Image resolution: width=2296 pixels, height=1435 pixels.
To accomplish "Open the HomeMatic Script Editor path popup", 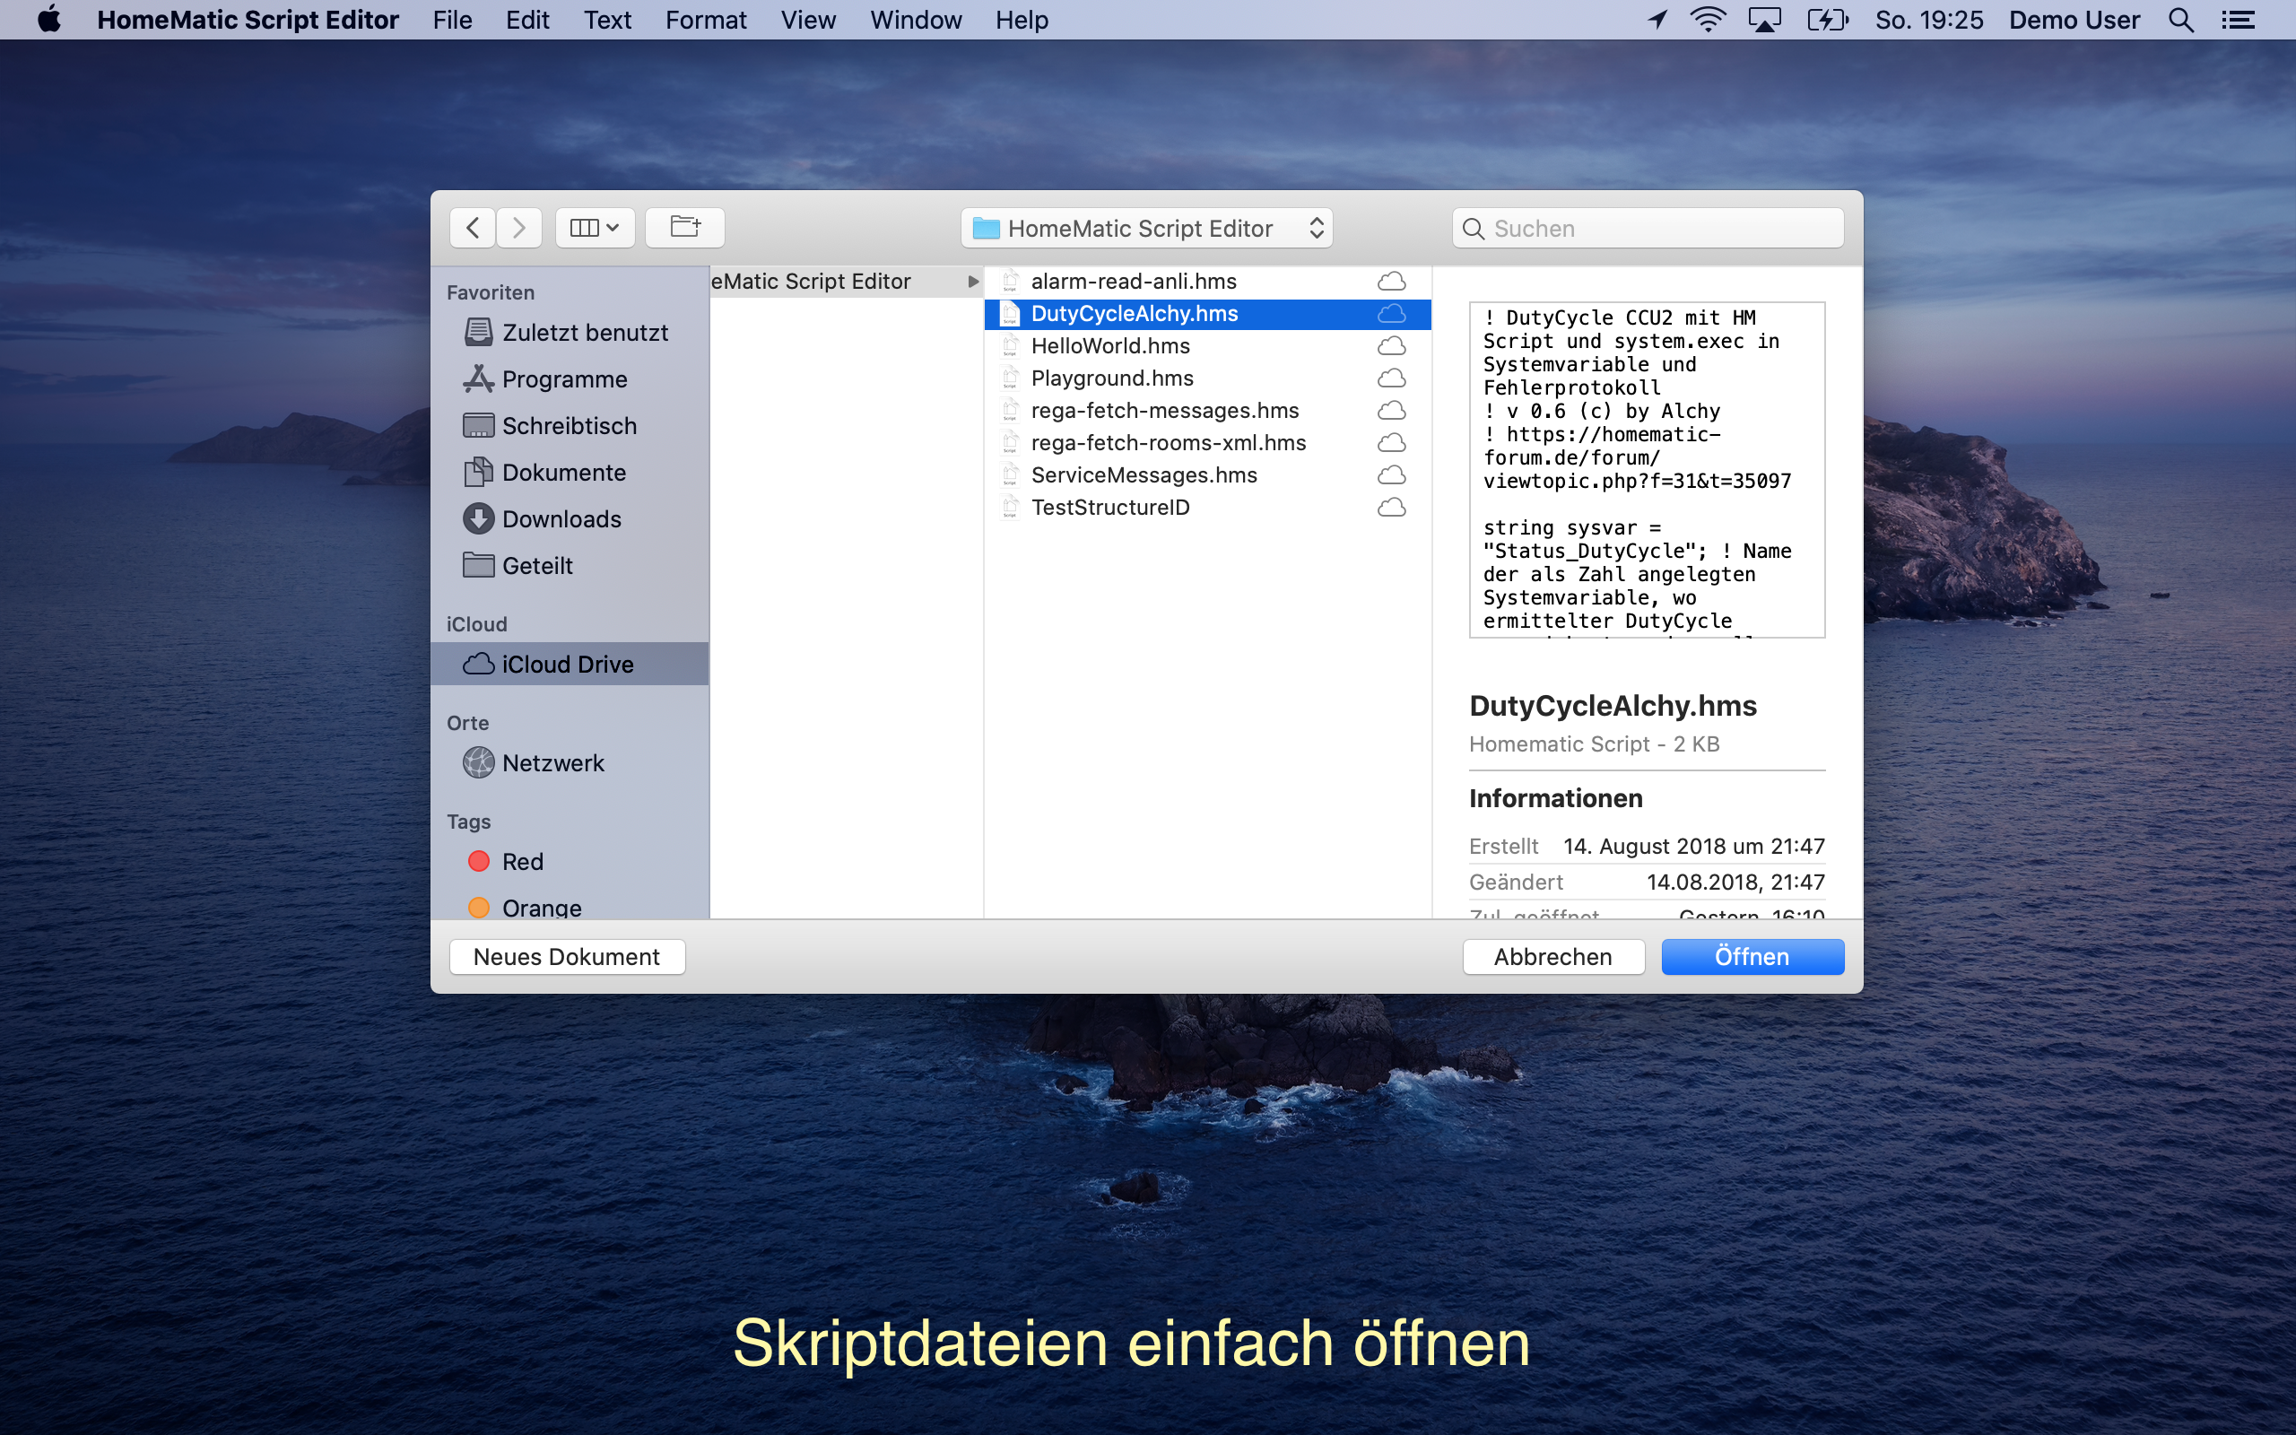I will tap(1146, 229).
